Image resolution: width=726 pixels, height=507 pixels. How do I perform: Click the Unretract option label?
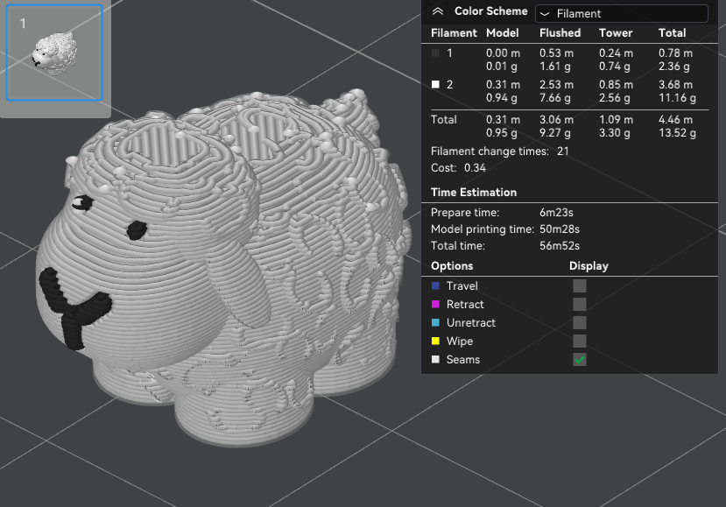click(x=471, y=323)
